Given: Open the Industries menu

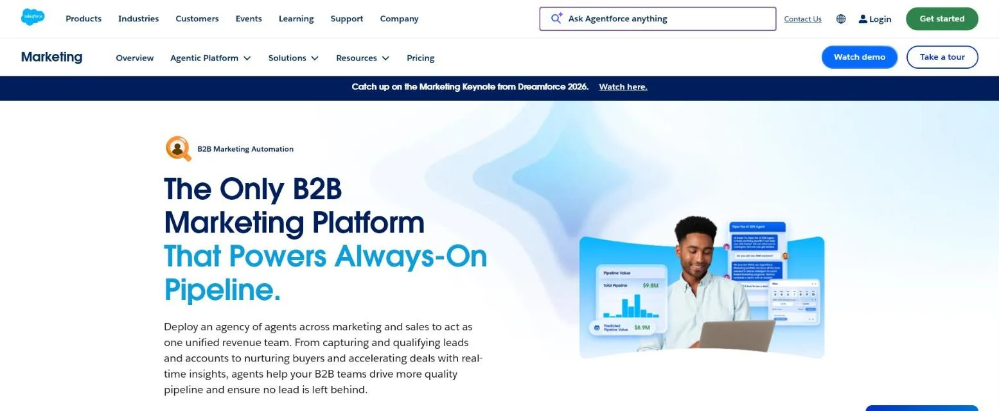Looking at the screenshot, I should pos(138,19).
